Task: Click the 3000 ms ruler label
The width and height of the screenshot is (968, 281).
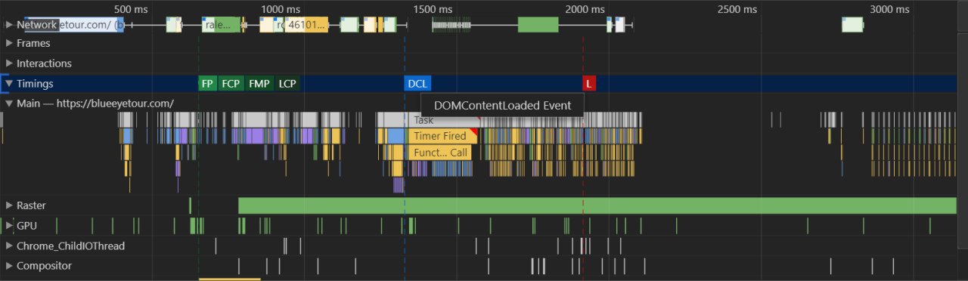Action: coord(889,9)
